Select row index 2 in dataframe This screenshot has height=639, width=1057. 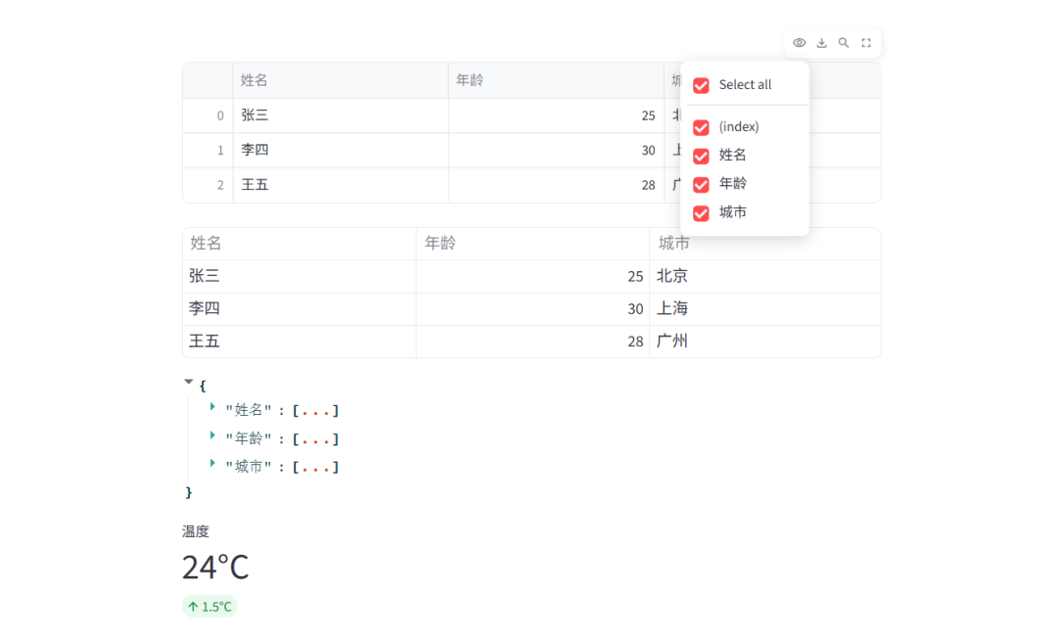(x=207, y=185)
